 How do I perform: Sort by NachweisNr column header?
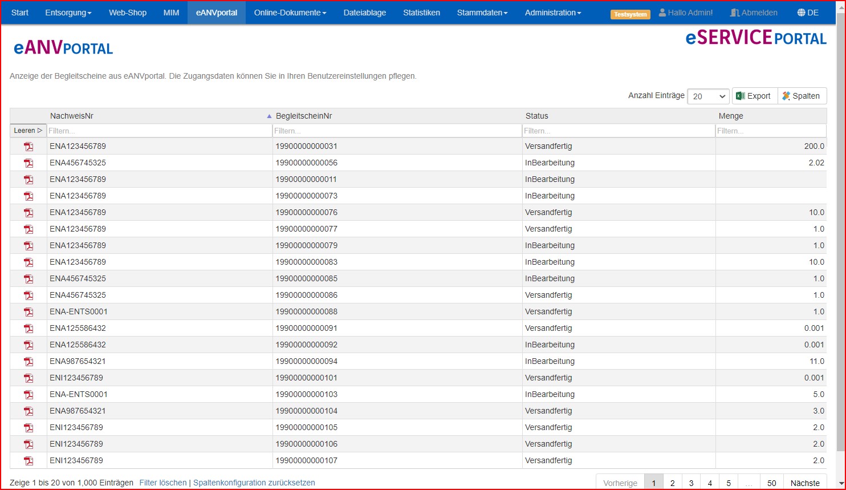coord(159,116)
